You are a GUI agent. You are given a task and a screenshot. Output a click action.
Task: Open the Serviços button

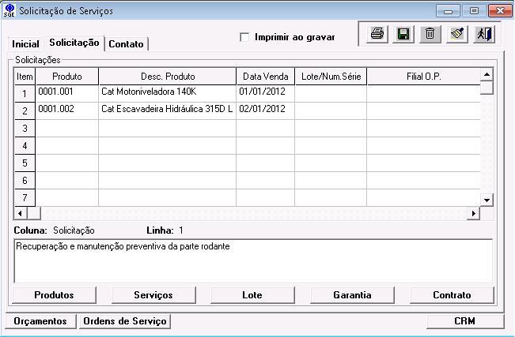pos(153,294)
